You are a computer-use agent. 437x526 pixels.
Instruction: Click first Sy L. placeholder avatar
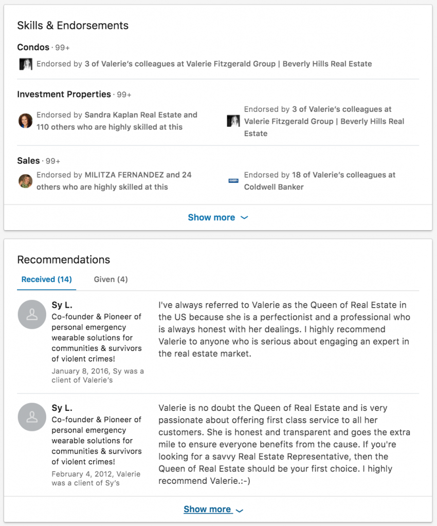[x=32, y=314]
